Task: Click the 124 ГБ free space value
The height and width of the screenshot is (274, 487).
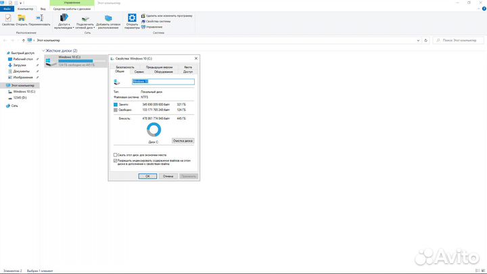Action: tap(181, 110)
